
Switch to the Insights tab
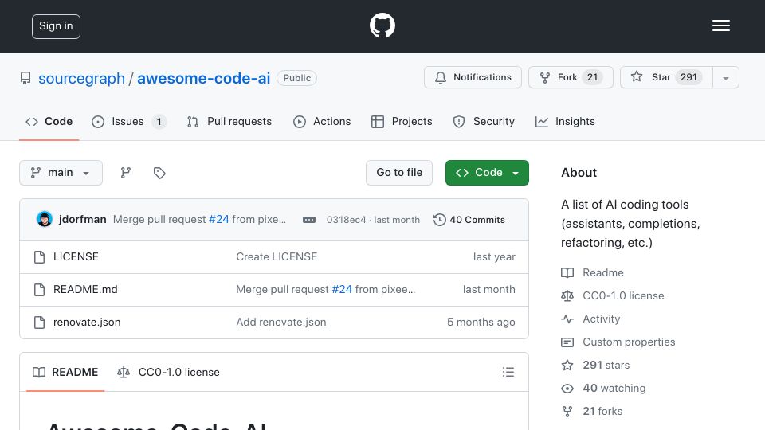click(x=565, y=121)
